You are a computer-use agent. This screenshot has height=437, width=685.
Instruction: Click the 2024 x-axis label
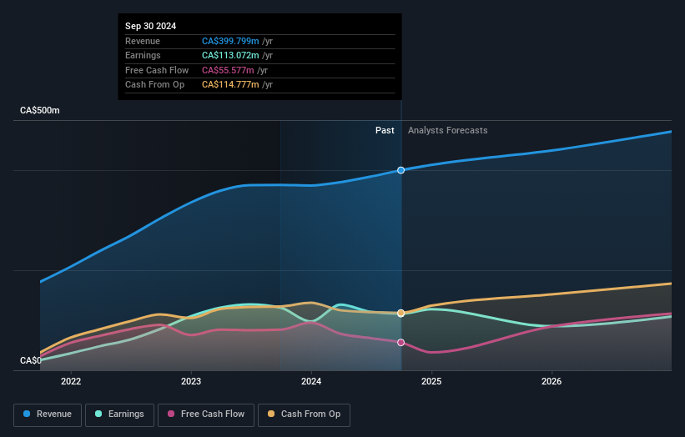[x=311, y=381]
